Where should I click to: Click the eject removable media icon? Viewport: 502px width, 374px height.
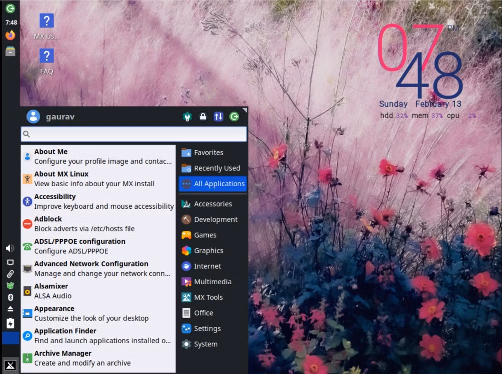(x=10, y=309)
